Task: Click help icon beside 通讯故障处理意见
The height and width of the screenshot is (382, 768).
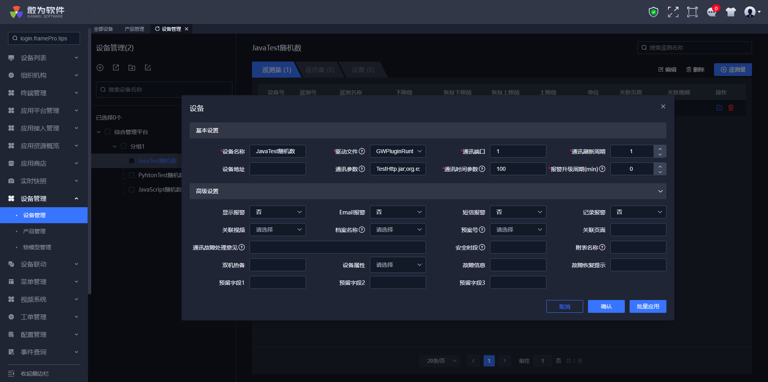Action: 242,247
